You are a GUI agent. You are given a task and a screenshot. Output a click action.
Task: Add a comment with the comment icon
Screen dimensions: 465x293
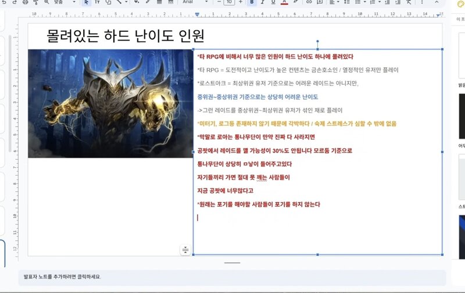pyautogui.click(x=320, y=2)
